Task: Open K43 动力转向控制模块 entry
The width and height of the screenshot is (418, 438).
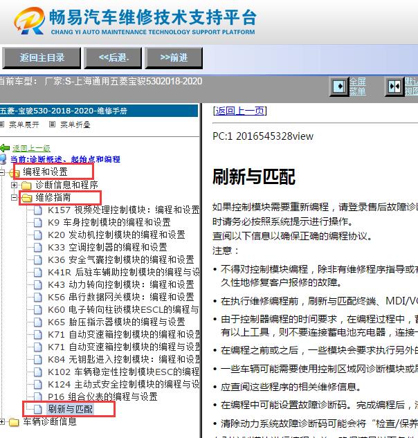Action: [121, 284]
